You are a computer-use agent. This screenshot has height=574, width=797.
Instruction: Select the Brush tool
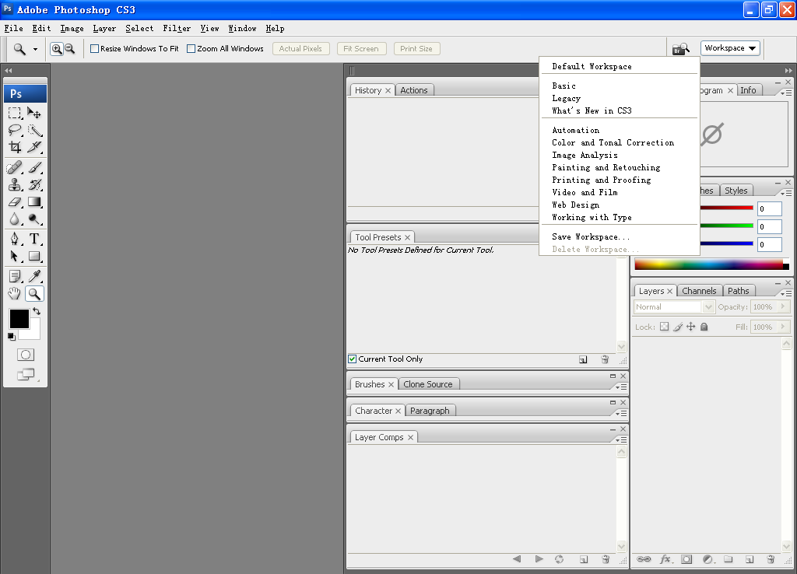click(x=34, y=167)
